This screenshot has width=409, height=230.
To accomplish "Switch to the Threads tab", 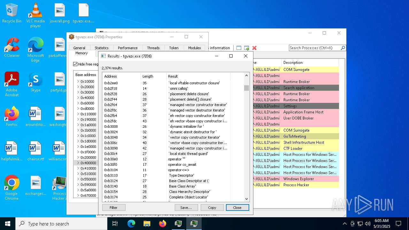I will (x=153, y=48).
